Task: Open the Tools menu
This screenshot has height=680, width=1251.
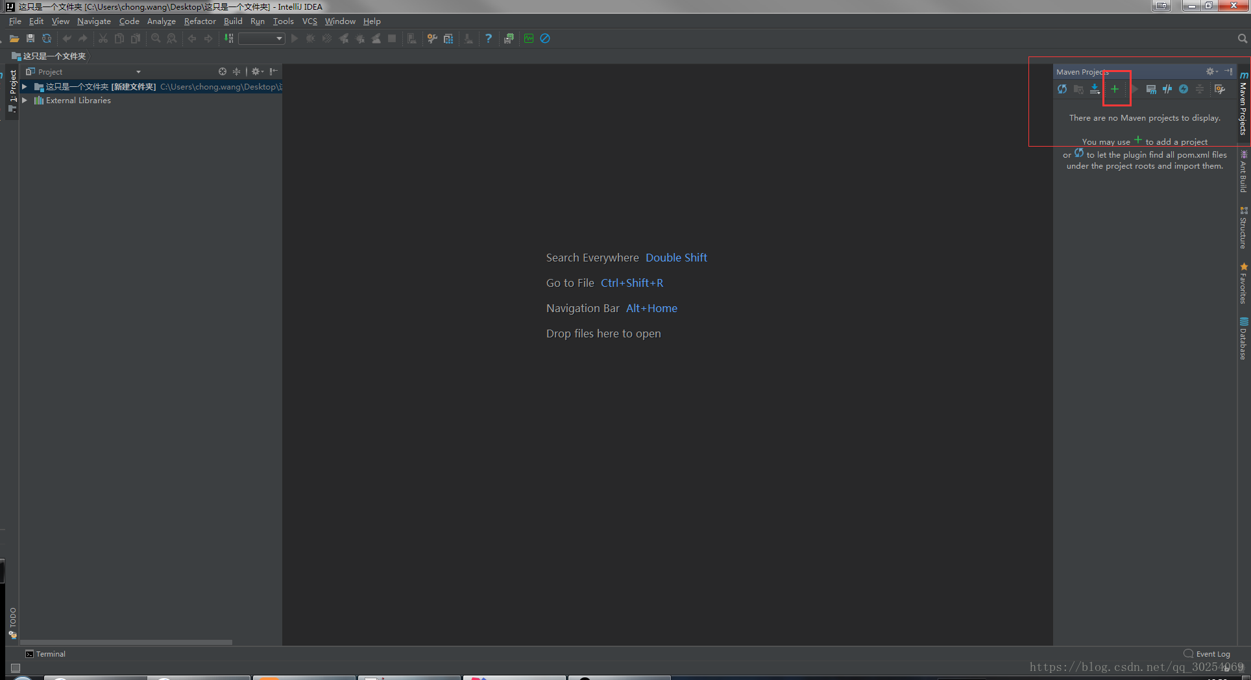Action: tap(283, 21)
